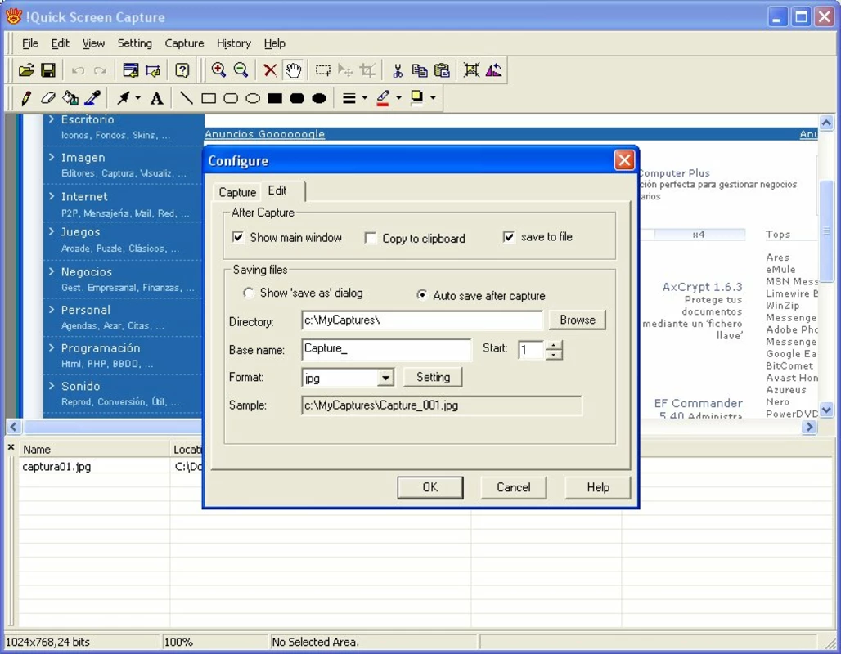Toggle the Show main window checkbox
Screen dimensions: 841x654
point(237,237)
